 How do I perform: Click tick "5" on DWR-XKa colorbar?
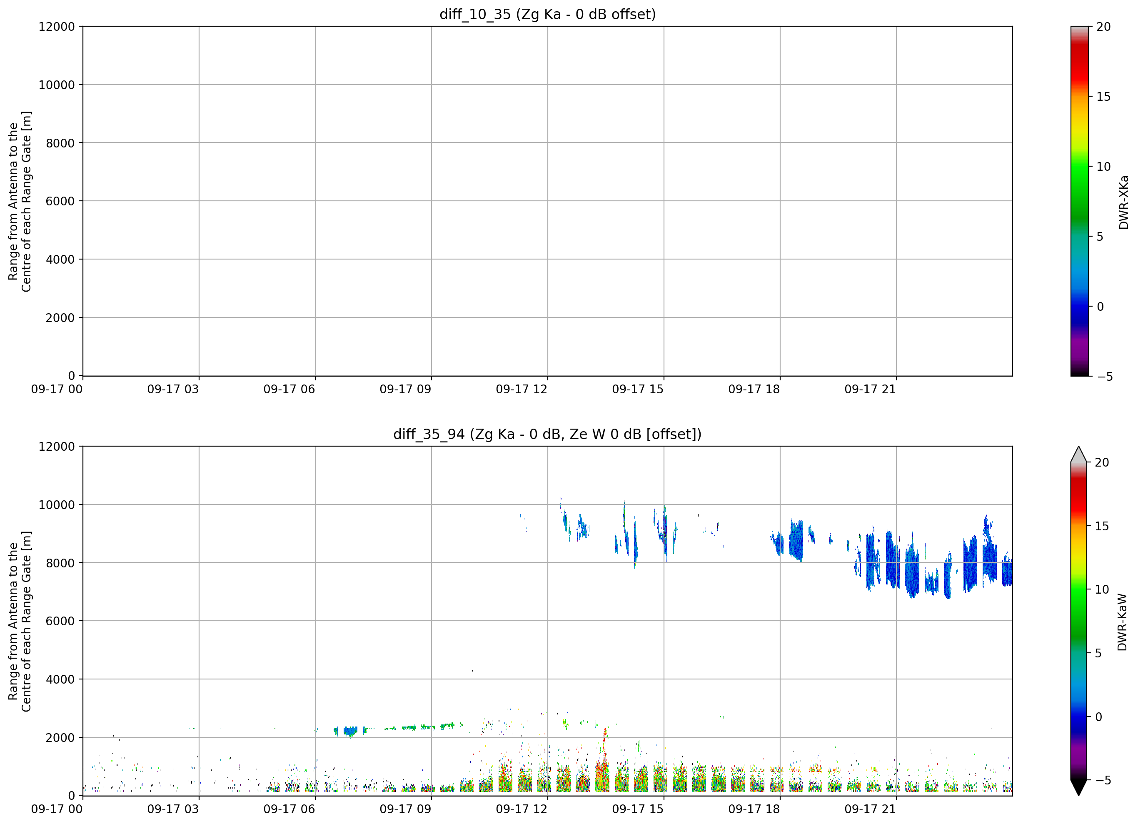tap(1100, 236)
